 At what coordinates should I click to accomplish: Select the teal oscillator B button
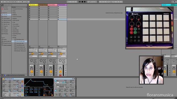(22, 90)
